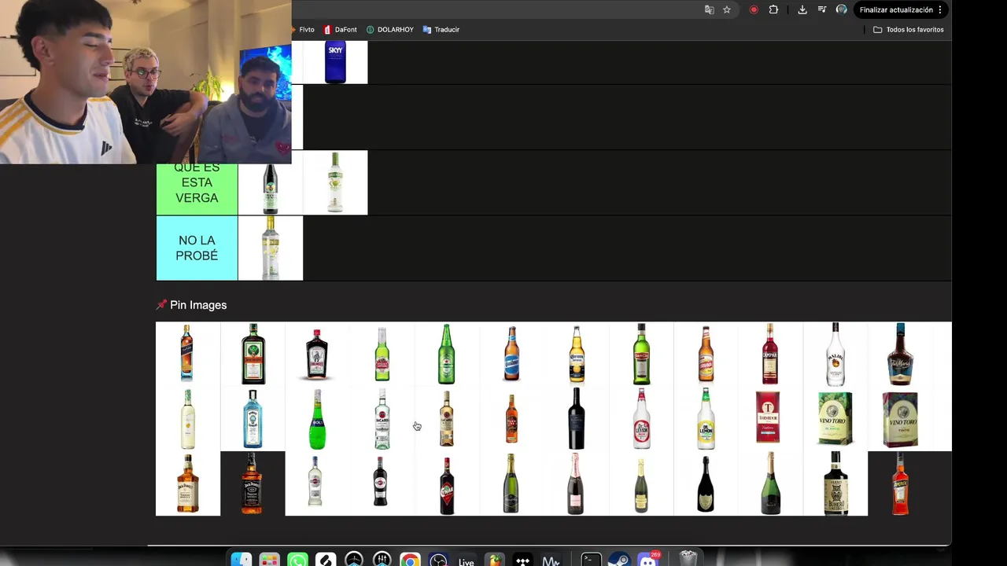Image resolution: width=1007 pixels, height=566 pixels.
Task: Open Steam from the dock
Action: 619,559
